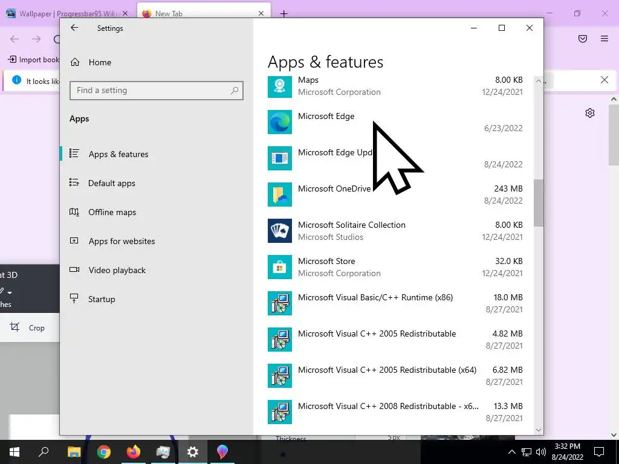Show hidden system tray icons
Viewport: 619px width, 464px height.
tap(511, 452)
